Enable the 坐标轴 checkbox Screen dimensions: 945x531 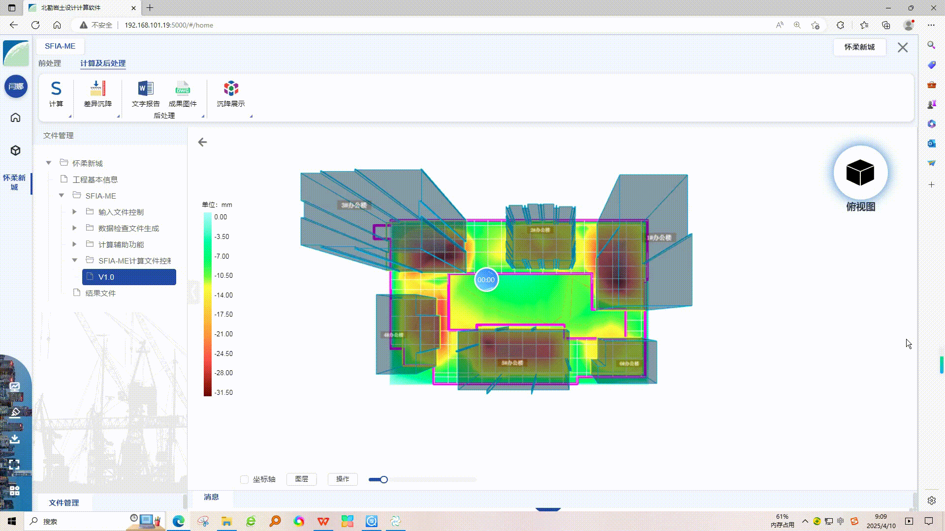pos(244,479)
